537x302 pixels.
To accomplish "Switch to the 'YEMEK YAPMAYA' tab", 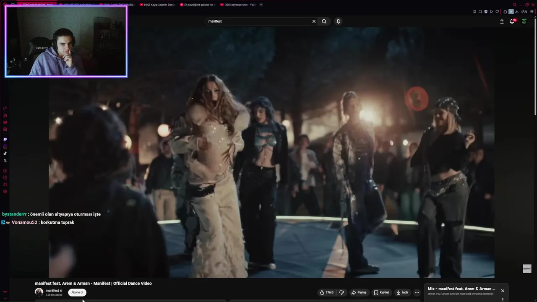I will [x=76, y=5].
